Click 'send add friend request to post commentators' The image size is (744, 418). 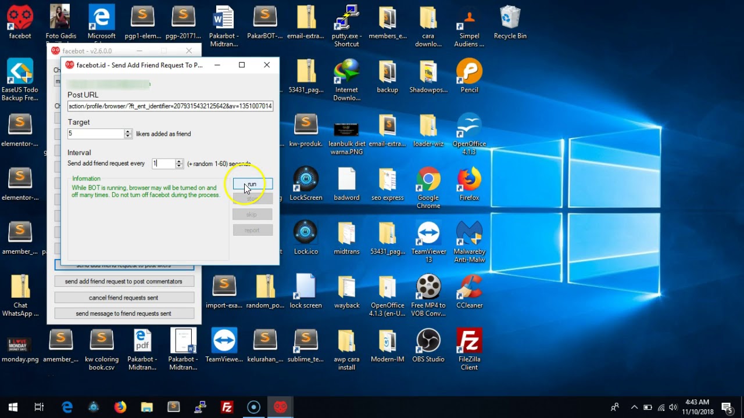coord(124,282)
